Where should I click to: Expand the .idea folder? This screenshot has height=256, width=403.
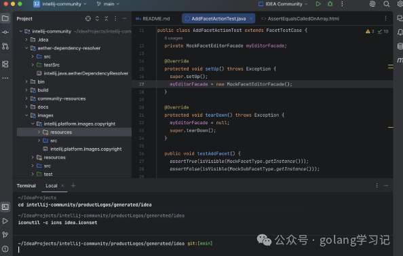click(x=26, y=39)
